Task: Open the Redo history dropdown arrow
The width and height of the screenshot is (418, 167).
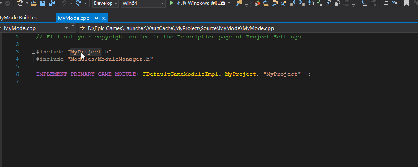Action: click(85, 3)
